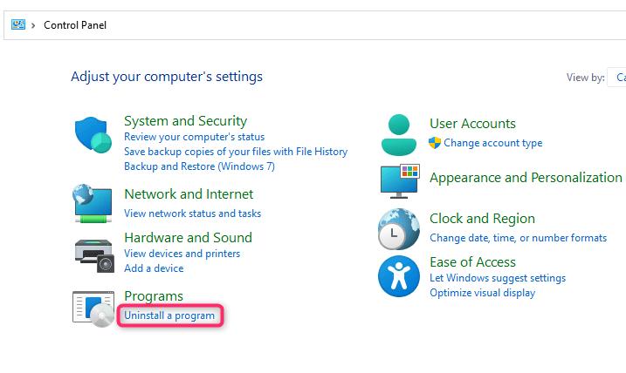
Task: Click the Ease of Access icon
Action: click(399, 277)
